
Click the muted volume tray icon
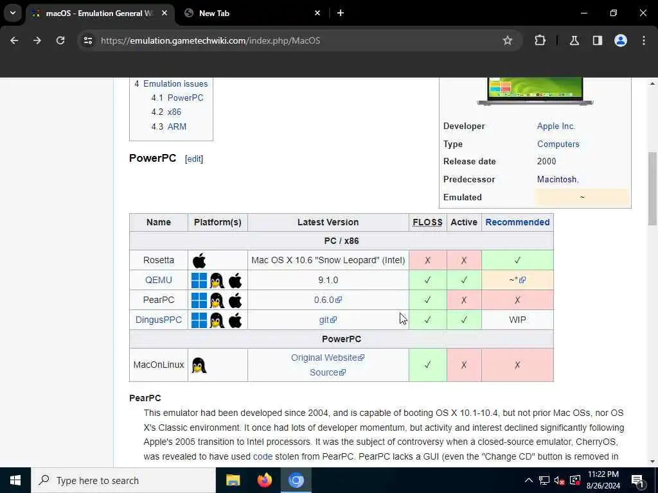[x=559, y=480]
